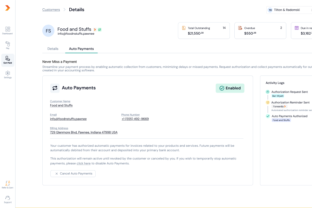312x208 pixels.
Task: Click the orange logo at top left
Action: point(8,8)
